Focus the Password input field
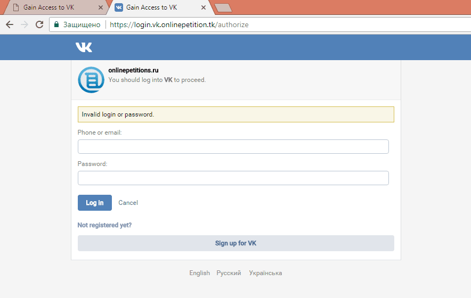Screen dimensions: 471x298 (x=233, y=178)
